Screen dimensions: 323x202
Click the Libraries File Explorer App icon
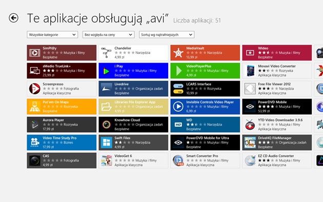coord(106,107)
